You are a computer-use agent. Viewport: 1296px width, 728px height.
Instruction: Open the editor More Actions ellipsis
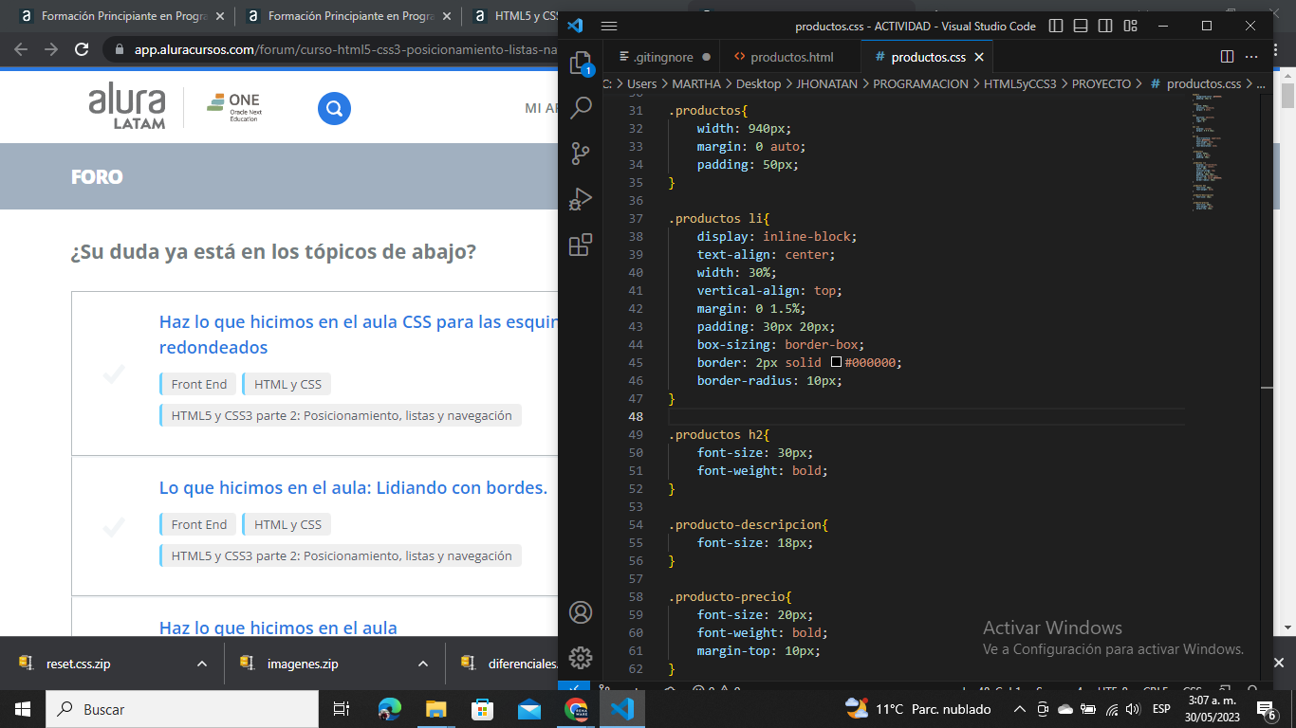click(1251, 57)
